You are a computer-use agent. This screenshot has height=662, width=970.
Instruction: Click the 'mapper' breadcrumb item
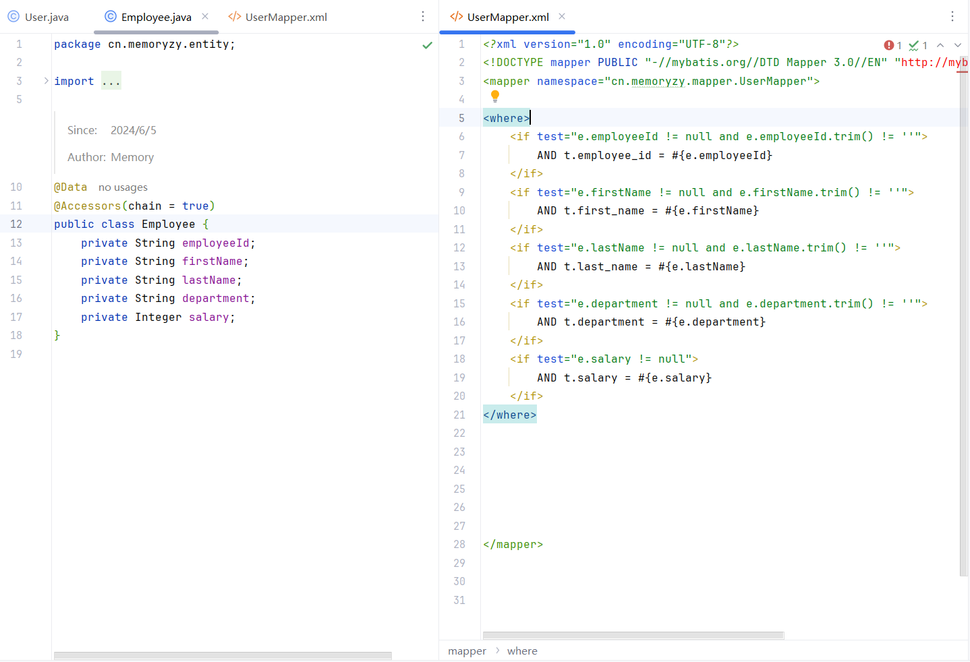click(x=467, y=651)
